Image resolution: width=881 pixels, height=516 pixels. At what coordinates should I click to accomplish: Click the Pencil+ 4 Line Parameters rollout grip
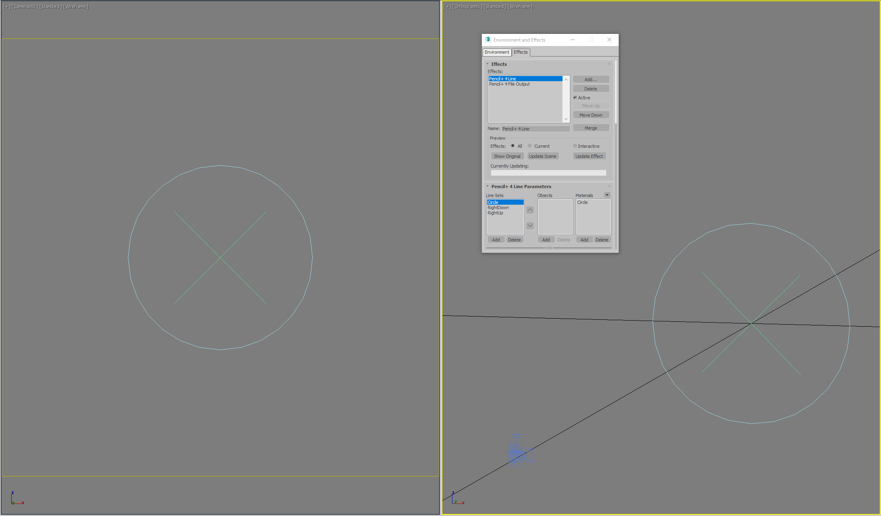coord(609,186)
